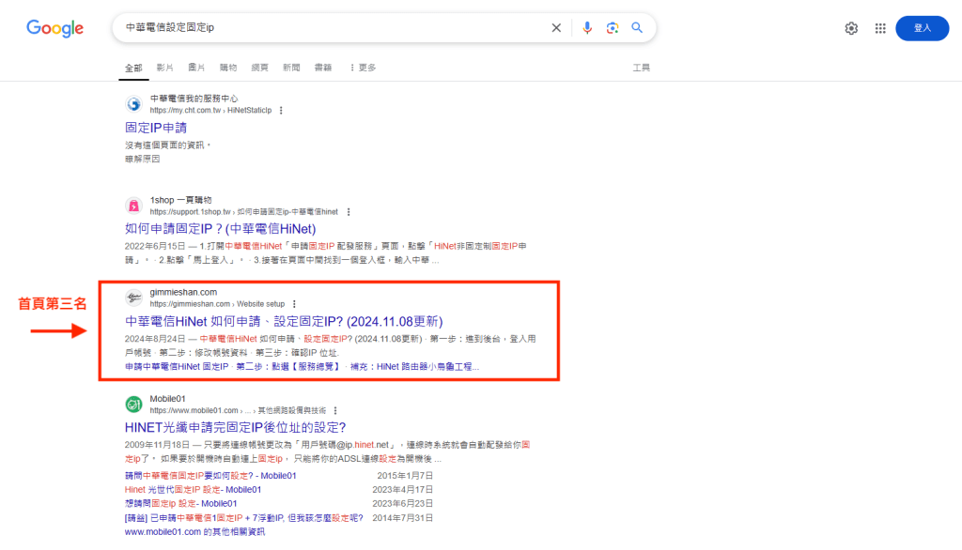This screenshot has width=962, height=550.
Task: Click the https://support.1shop.tw breadcrumb URL
Action: click(243, 212)
